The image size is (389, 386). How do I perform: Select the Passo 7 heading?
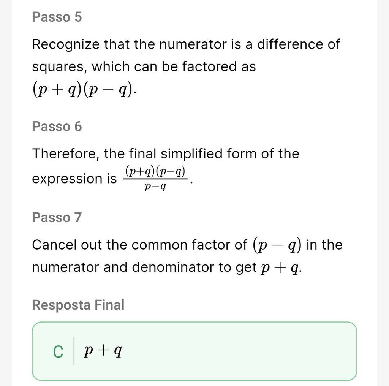tap(57, 217)
